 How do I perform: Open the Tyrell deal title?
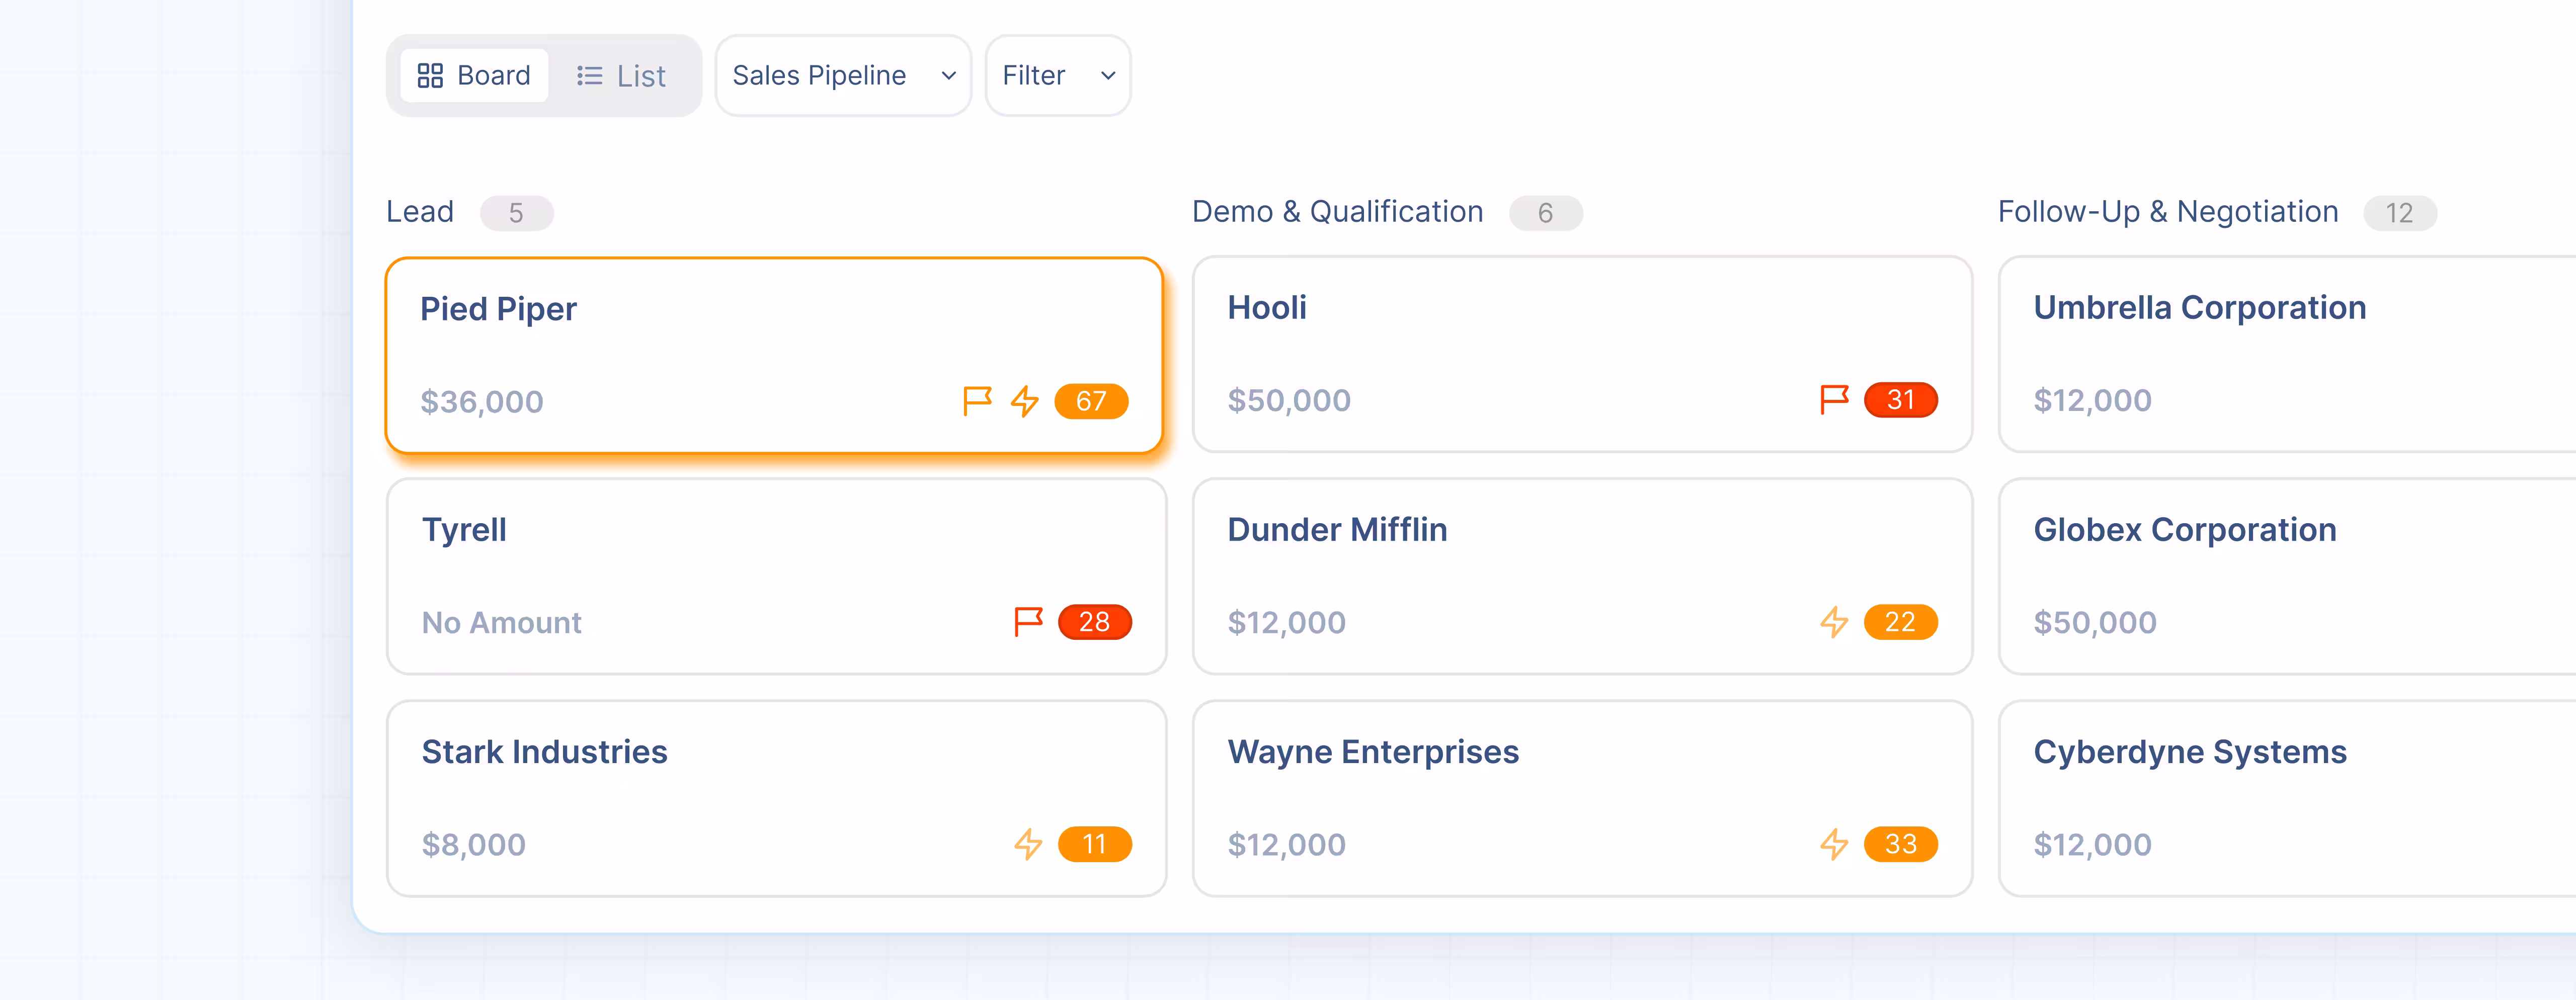point(464,530)
